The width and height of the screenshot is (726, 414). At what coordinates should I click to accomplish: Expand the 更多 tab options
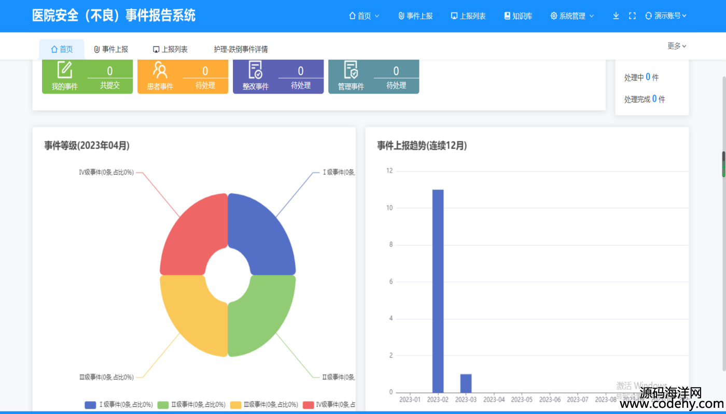(x=677, y=46)
